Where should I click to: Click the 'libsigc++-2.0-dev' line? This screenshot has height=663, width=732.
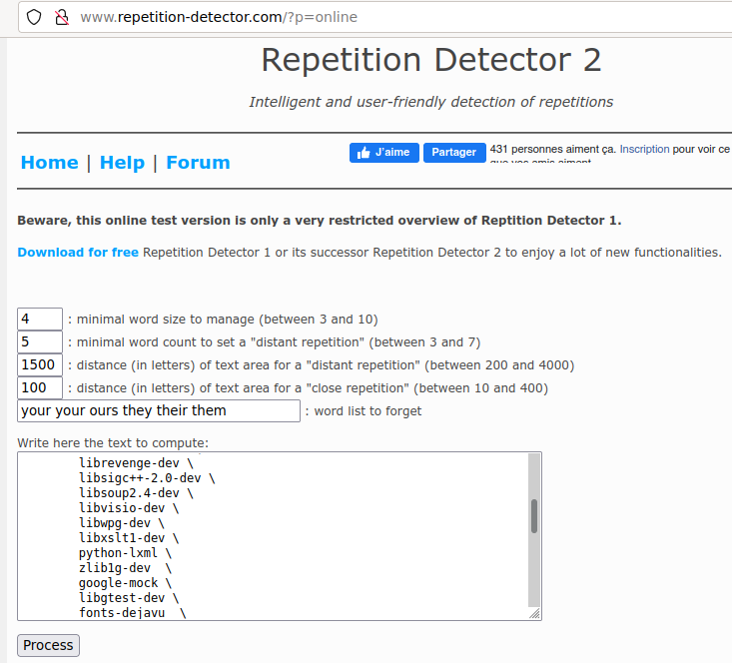pyautogui.click(x=147, y=478)
